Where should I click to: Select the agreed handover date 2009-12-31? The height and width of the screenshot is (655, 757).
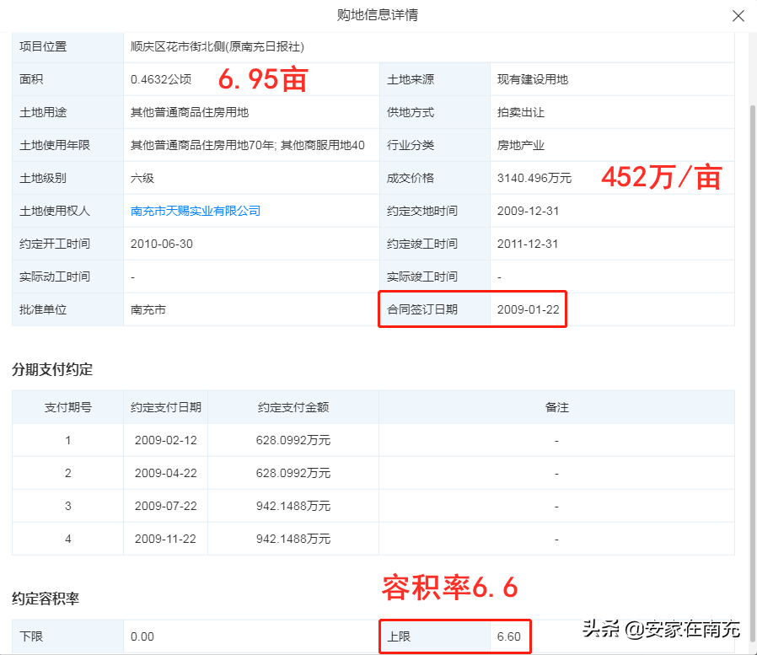click(x=528, y=211)
